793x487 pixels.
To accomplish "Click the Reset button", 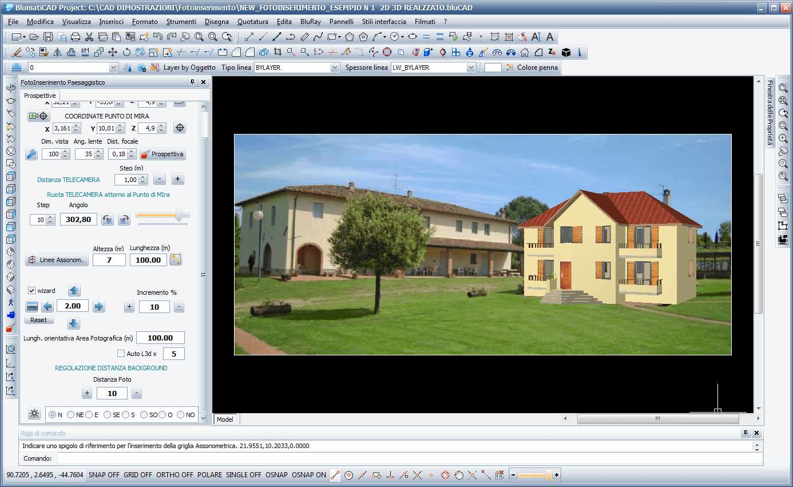I will click(39, 320).
